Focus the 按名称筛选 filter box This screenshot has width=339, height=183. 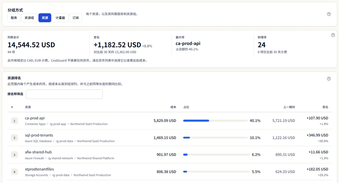(x=64, y=94)
